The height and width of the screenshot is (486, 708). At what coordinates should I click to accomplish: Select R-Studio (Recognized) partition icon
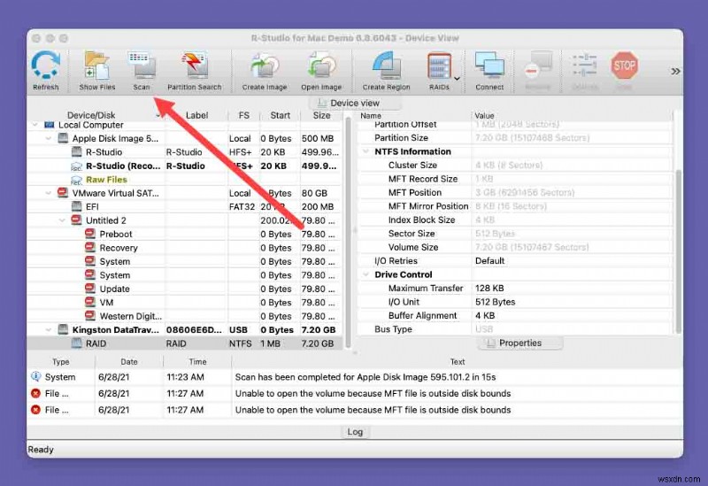(x=77, y=166)
